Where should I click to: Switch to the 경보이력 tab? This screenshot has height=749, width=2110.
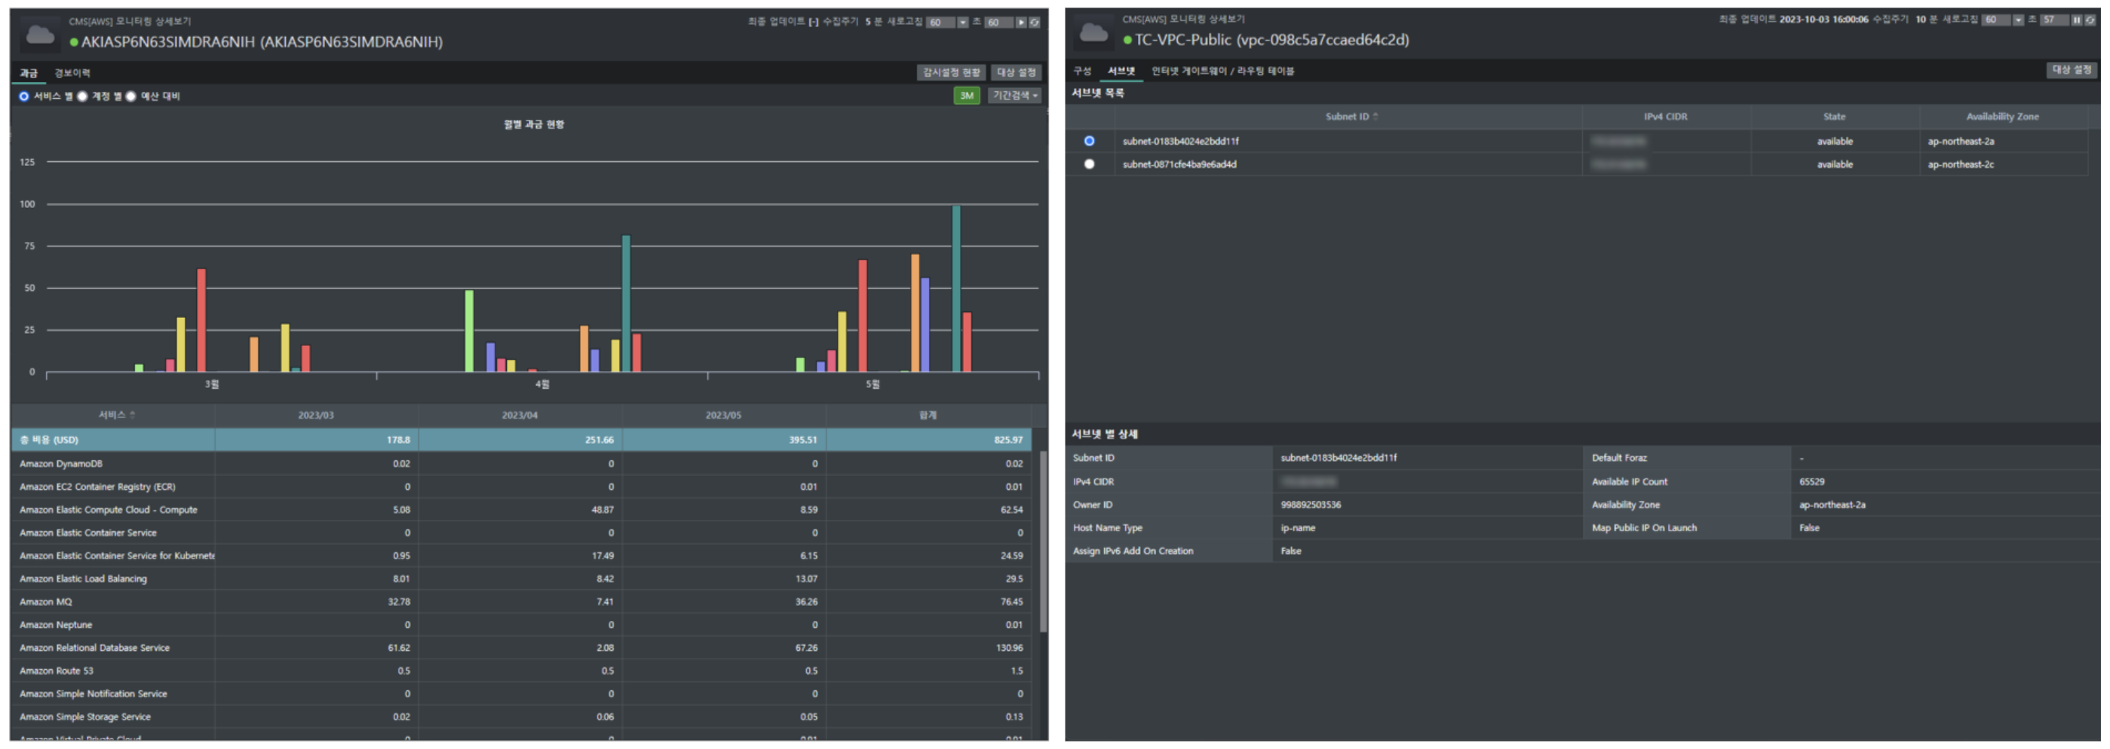pos(72,73)
